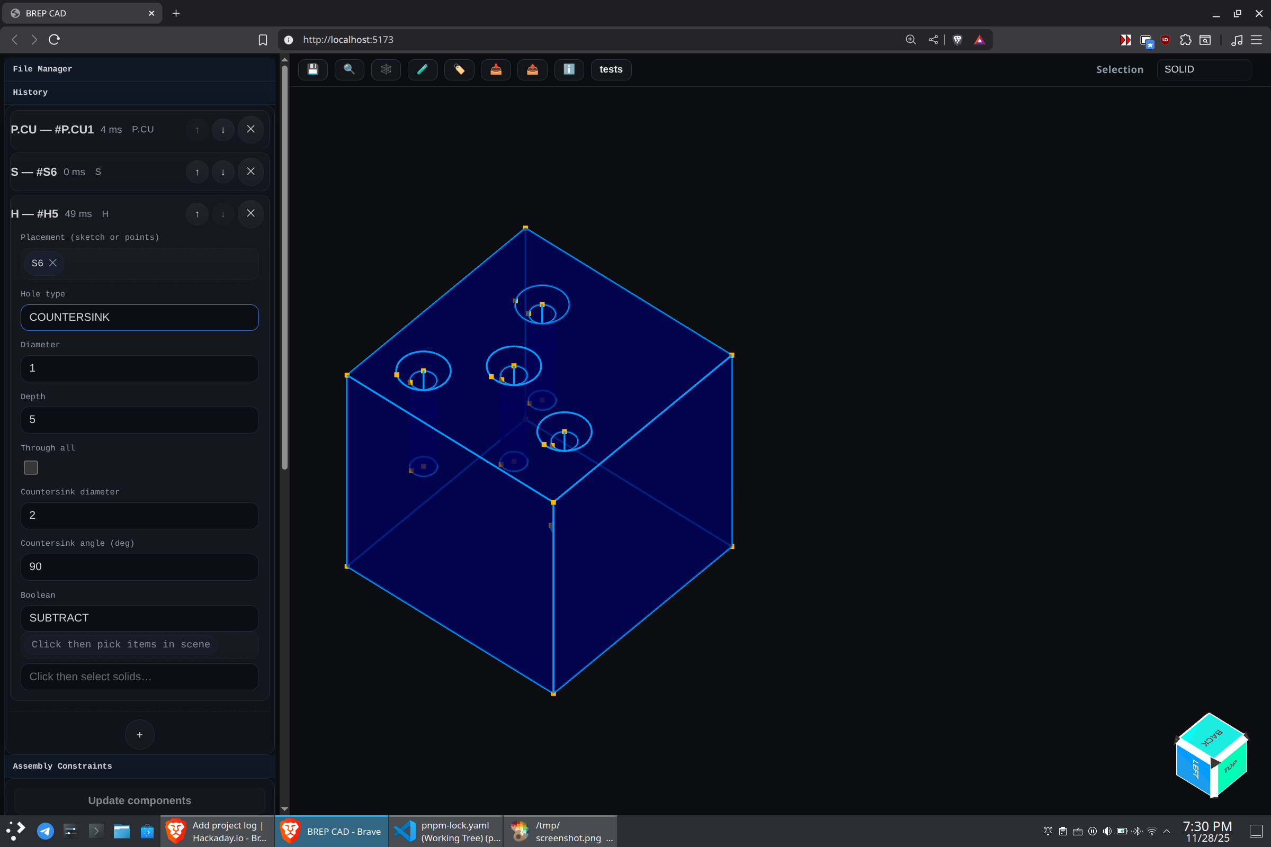The image size is (1271, 847).
Task: Open the Boolean SUBTRACT dropdown
Action: 139,617
